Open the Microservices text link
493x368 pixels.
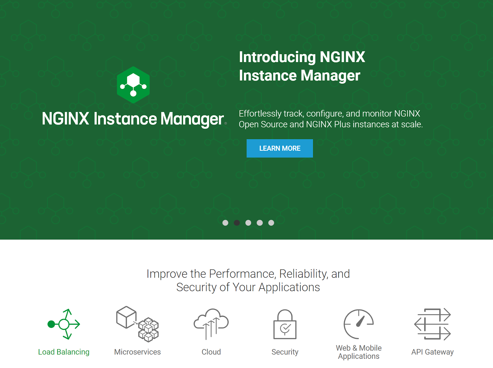tap(137, 352)
